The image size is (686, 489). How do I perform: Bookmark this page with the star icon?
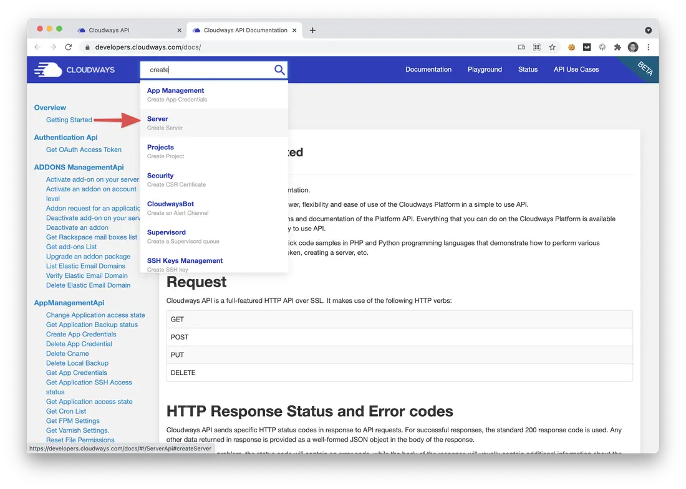[x=552, y=47]
